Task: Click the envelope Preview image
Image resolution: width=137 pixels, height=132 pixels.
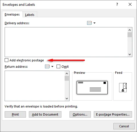Action: click(92, 88)
